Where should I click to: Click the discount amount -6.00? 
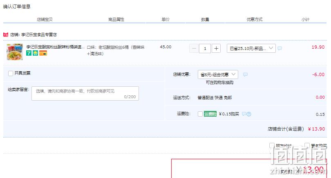click(x=318, y=74)
